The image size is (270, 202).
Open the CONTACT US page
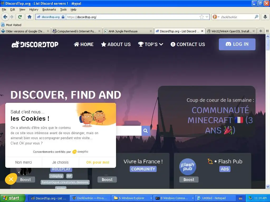[x=188, y=44]
